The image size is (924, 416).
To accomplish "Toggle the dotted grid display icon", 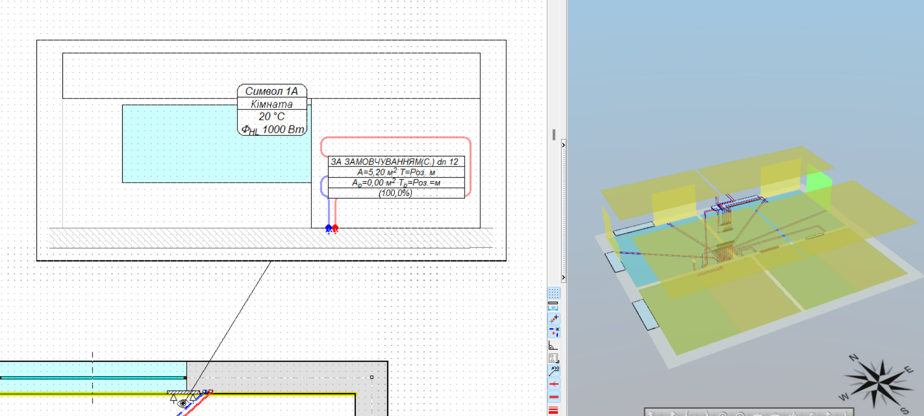I will (553, 293).
